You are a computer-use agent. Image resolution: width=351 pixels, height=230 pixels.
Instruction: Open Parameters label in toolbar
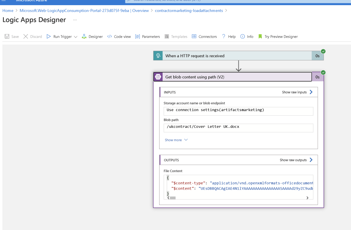coord(151,37)
